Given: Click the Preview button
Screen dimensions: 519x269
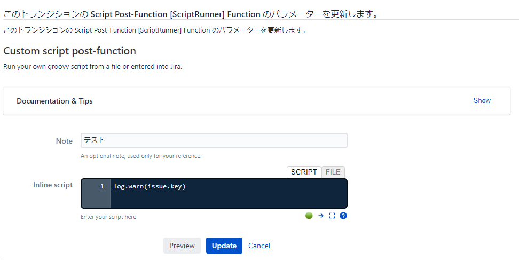Looking at the screenshot, I should (x=182, y=246).
